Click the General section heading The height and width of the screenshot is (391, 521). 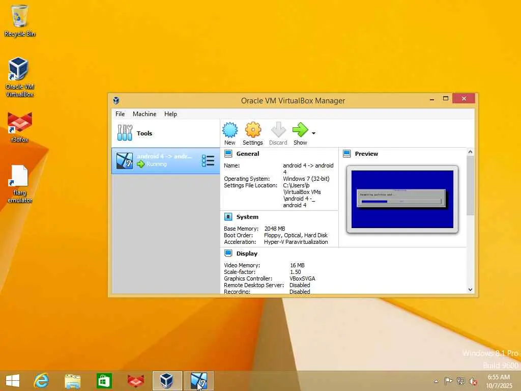click(x=248, y=154)
